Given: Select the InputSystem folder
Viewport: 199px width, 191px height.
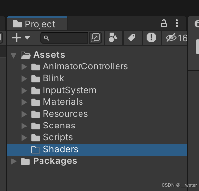Looking at the screenshot, I should (x=70, y=90).
